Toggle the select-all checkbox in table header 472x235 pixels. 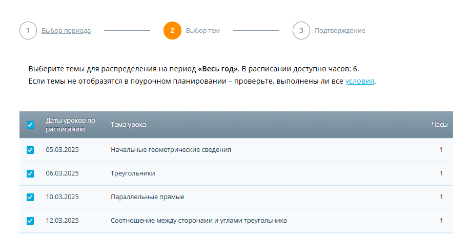click(30, 125)
